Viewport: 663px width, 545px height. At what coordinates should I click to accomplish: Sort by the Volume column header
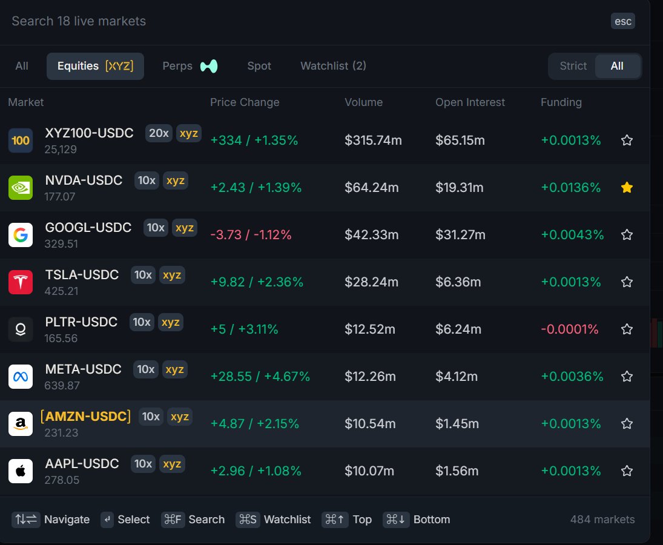(x=364, y=102)
